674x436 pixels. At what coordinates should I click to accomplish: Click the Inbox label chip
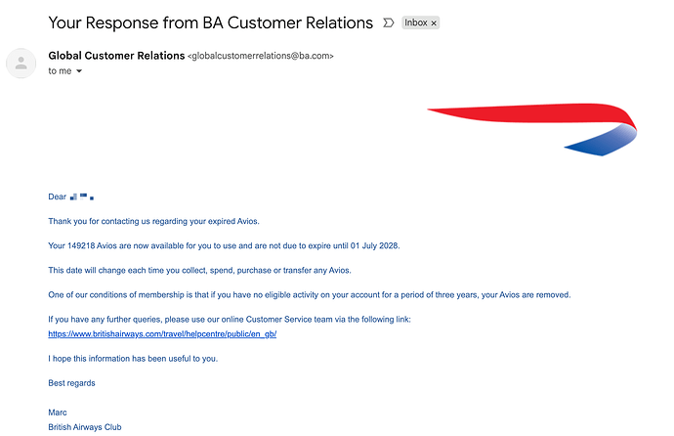[x=416, y=22]
